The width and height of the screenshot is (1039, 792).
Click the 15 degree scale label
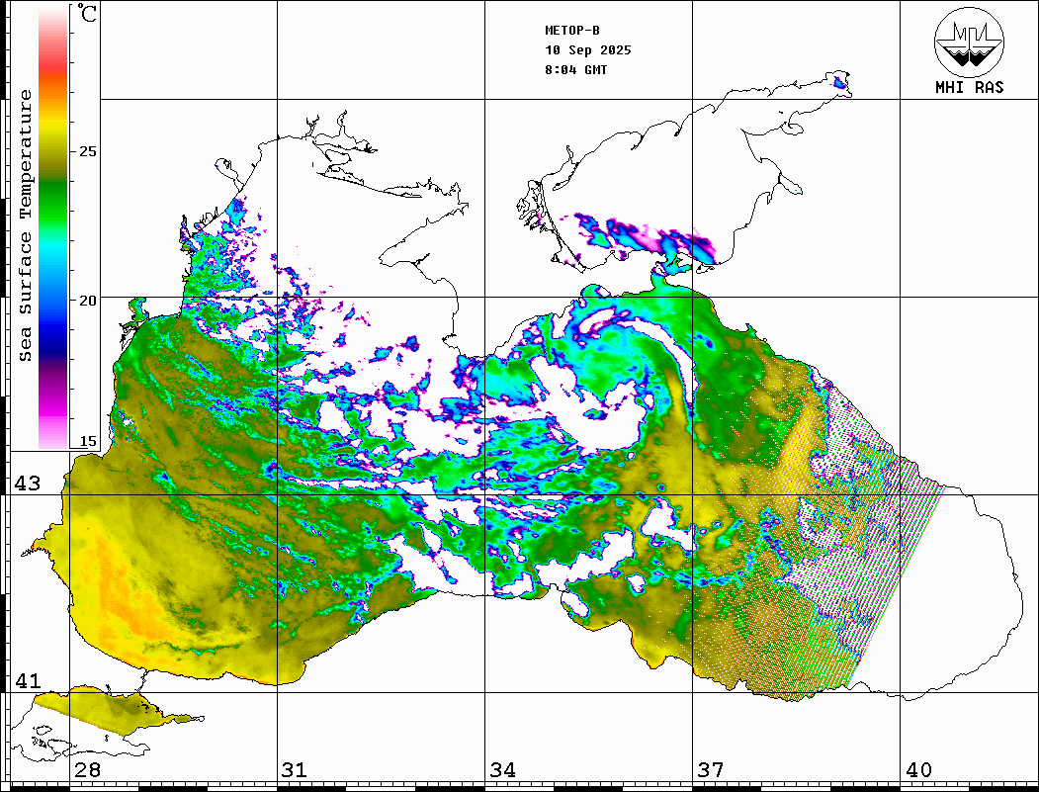tap(88, 441)
